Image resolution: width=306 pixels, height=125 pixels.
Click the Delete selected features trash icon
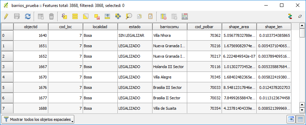coord(51,16)
